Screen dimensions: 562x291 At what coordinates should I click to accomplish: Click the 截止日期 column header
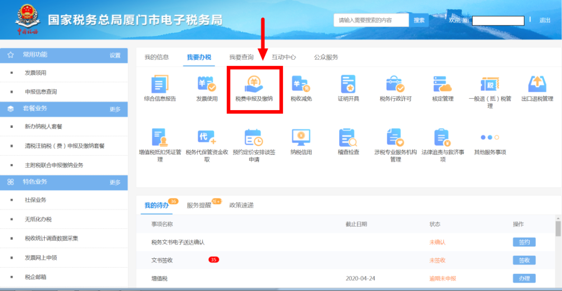[356, 224]
